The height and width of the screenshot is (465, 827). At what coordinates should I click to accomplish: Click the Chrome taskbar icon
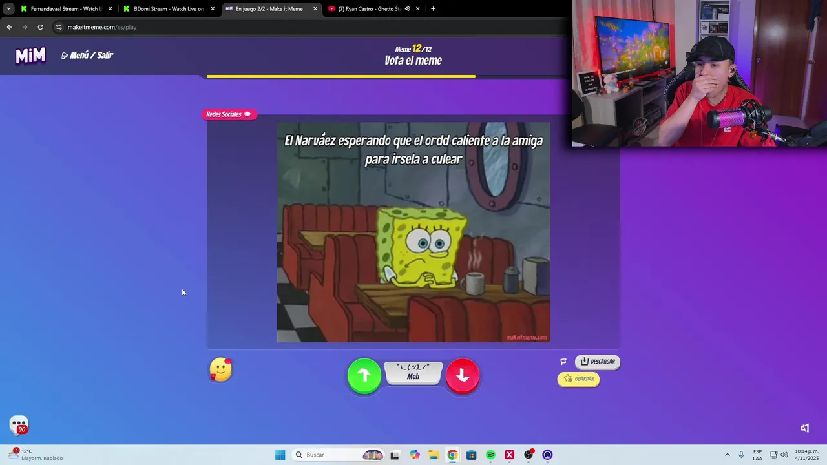452,455
